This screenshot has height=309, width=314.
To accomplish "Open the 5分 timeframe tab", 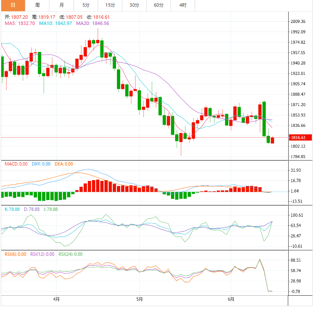I will 86,5.
